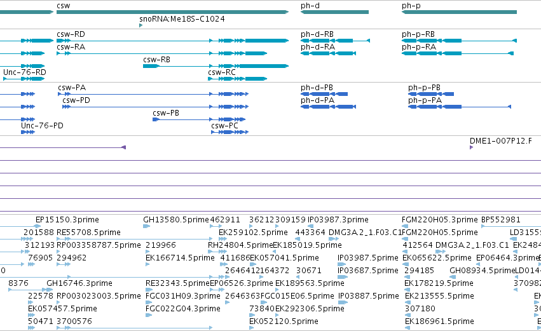Click the IP03687.5prime EST label
The image size is (541, 331).
[x=368, y=271]
